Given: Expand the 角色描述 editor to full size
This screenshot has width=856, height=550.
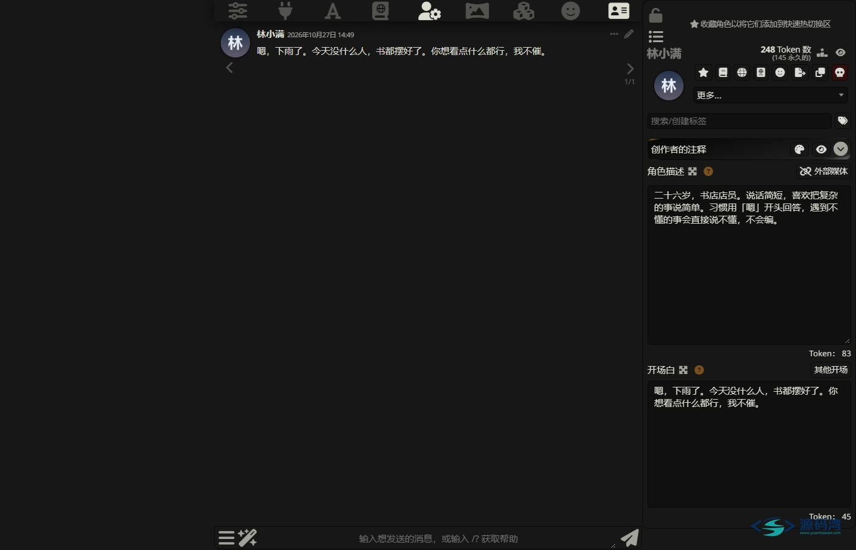Looking at the screenshot, I should pos(692,172).
